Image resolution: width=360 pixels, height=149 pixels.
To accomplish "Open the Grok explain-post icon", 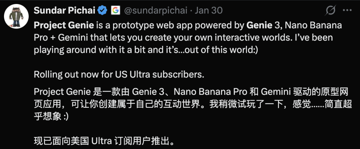I will point(331,10).
